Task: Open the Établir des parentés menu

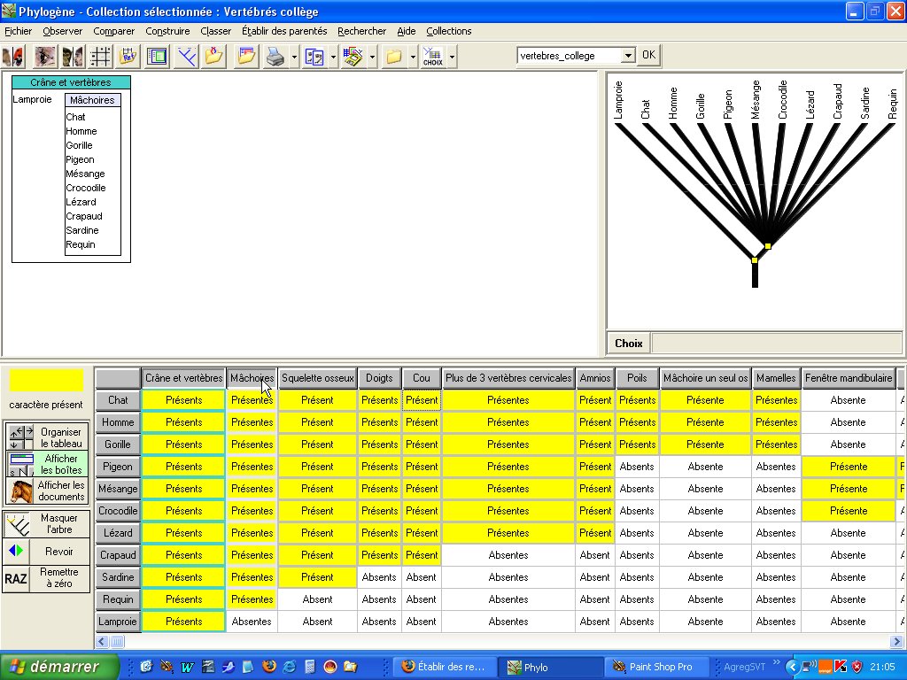Action: [x=283, y=31]
